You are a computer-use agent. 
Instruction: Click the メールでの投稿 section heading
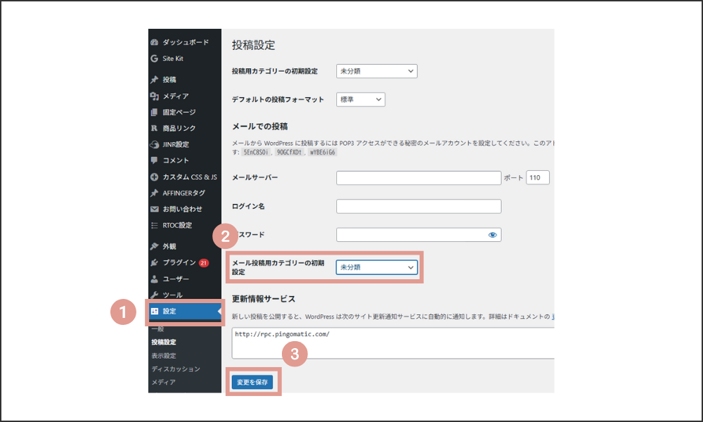coord(259,127)
